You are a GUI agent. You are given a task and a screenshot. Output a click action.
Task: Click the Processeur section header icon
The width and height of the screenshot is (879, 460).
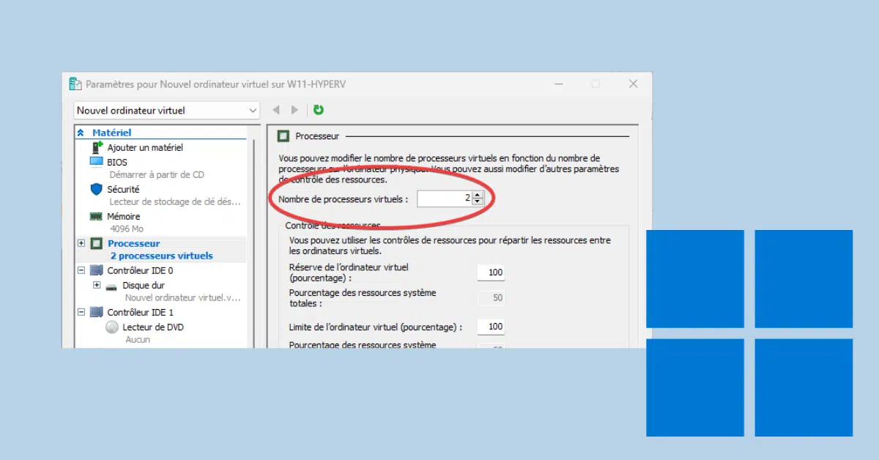tap(283, 136)
